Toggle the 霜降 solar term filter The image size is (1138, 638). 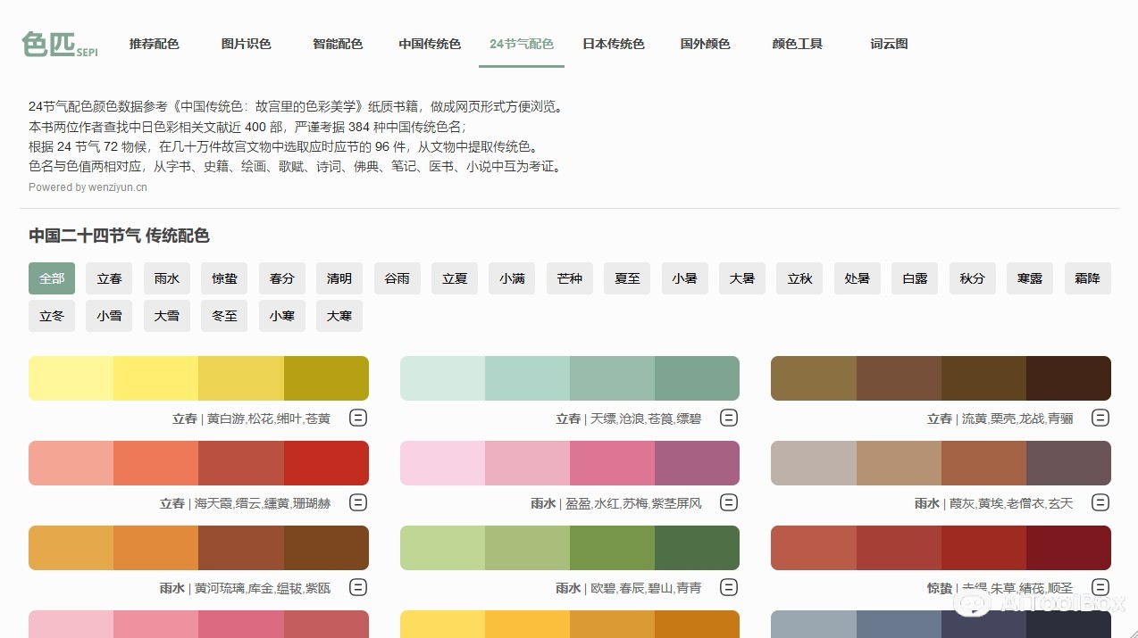click(x=1087, y=278)
